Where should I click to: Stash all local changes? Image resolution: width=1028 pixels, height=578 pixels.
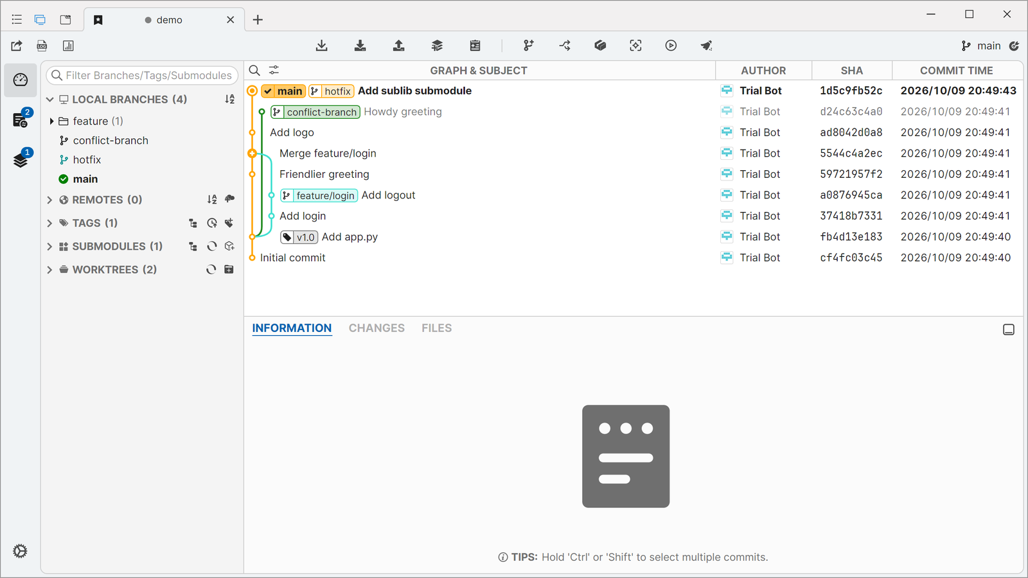point(437,46)
